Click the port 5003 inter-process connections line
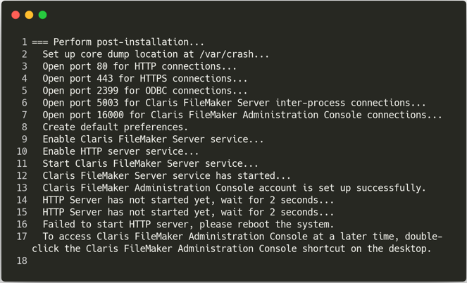467x283 pixels. 234,103
